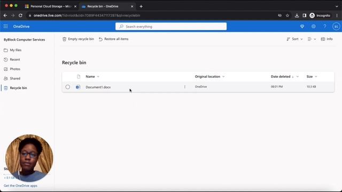Reload the OneDrive page
Viewport: 342px width, 192px height.
click(x=20, y=15)
